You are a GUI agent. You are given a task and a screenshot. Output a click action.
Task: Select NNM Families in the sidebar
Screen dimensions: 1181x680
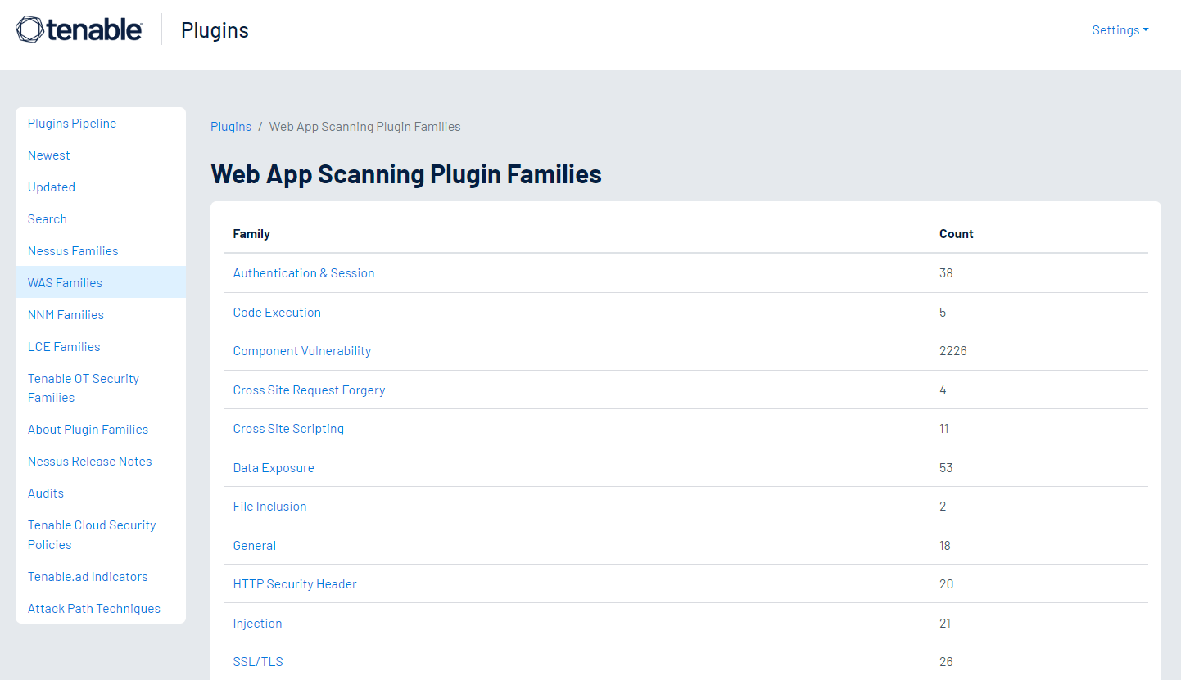[66, 314]
